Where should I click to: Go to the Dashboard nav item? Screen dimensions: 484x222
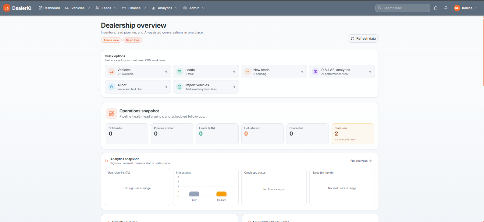[x=49, y=8]
